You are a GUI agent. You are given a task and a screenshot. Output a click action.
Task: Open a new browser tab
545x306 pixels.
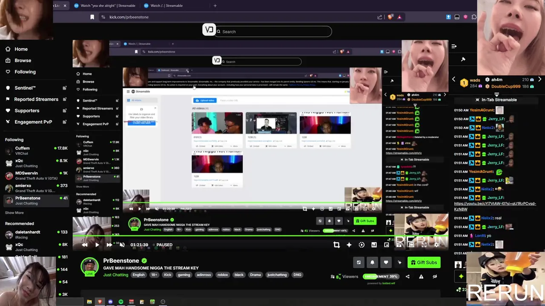pyautogui.click(x=215, y=6)
